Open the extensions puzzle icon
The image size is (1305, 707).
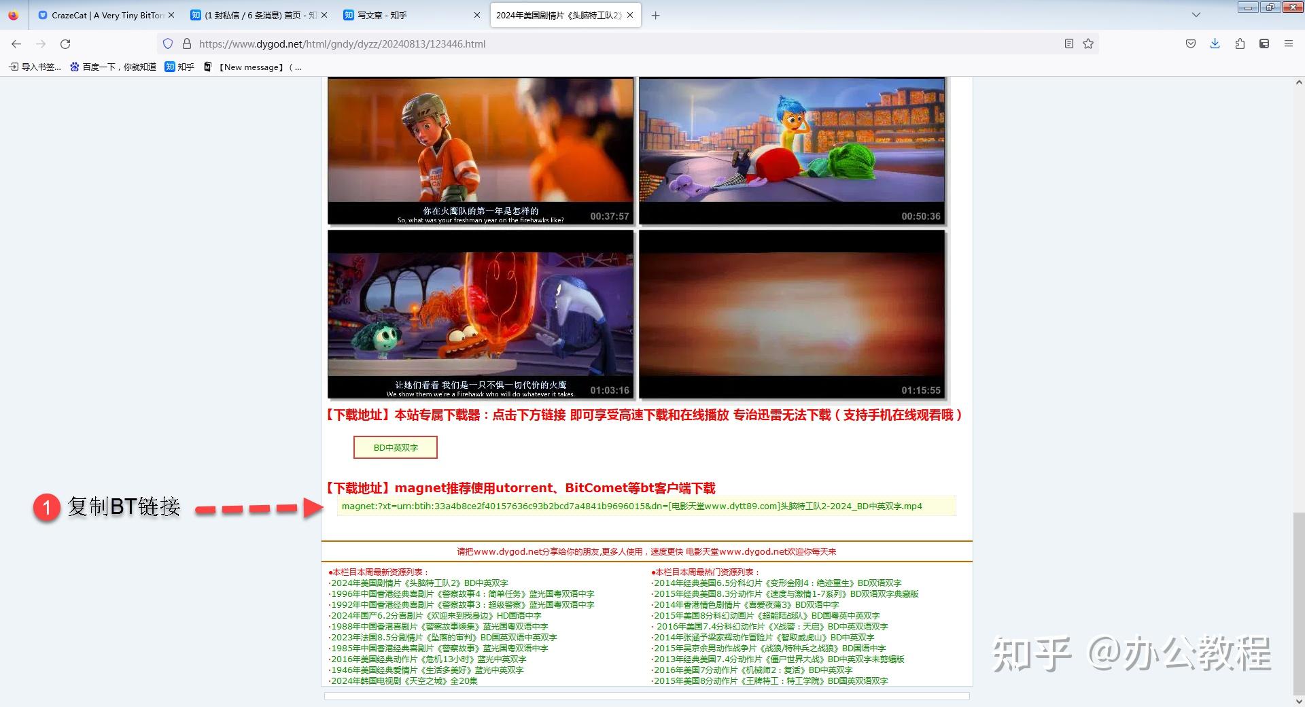tap(1240, 44)
